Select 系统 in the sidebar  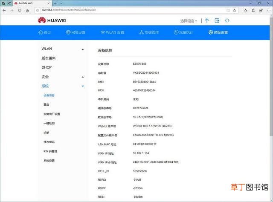[45, 86]
